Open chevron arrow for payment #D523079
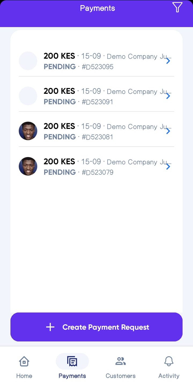 click(x=168, y=166)
